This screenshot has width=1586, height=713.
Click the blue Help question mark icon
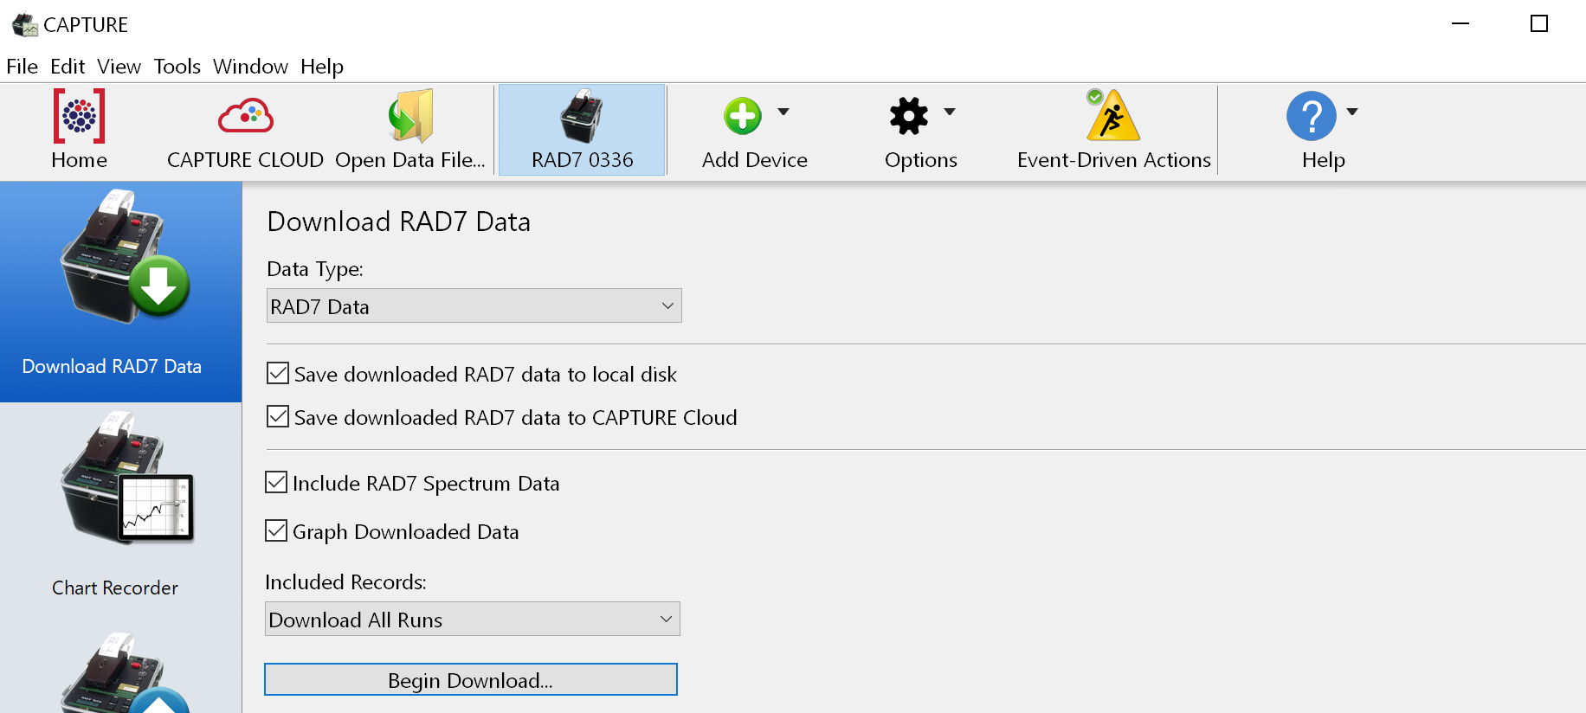pos(1311,116)
